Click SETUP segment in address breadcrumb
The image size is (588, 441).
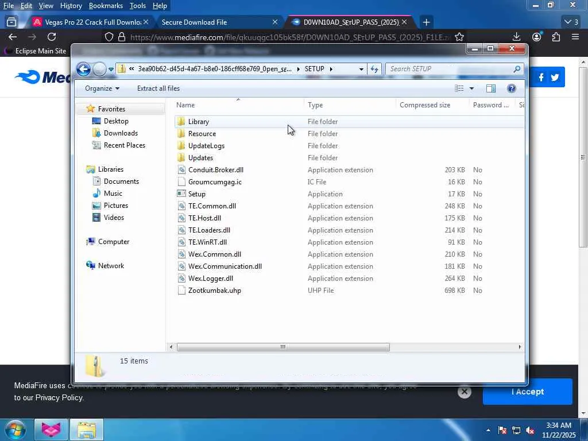coord(314,69)
